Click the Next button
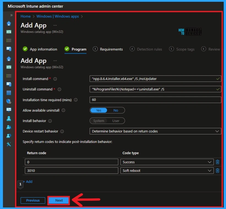 pos(59,200)
